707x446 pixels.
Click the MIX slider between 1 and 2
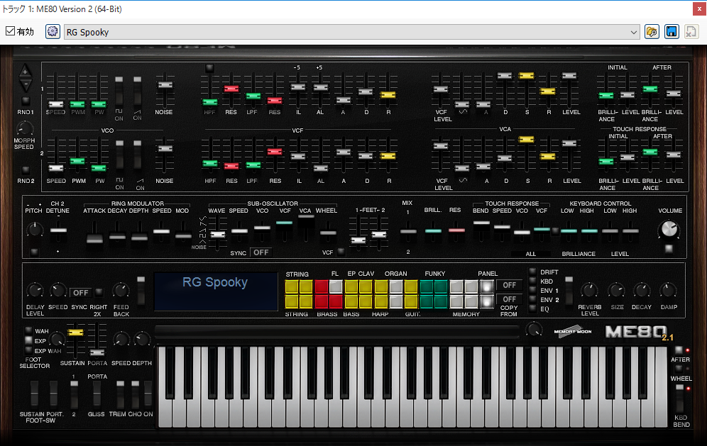tap(408, 232)
